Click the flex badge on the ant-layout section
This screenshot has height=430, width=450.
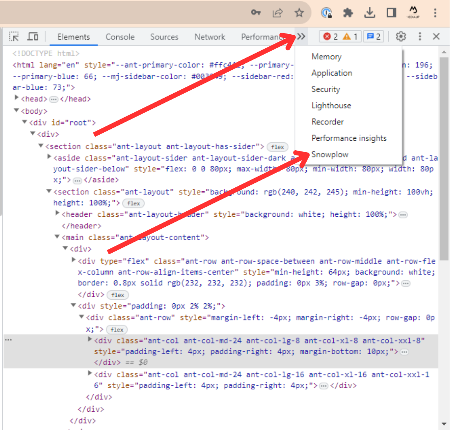tap(277, 147)
